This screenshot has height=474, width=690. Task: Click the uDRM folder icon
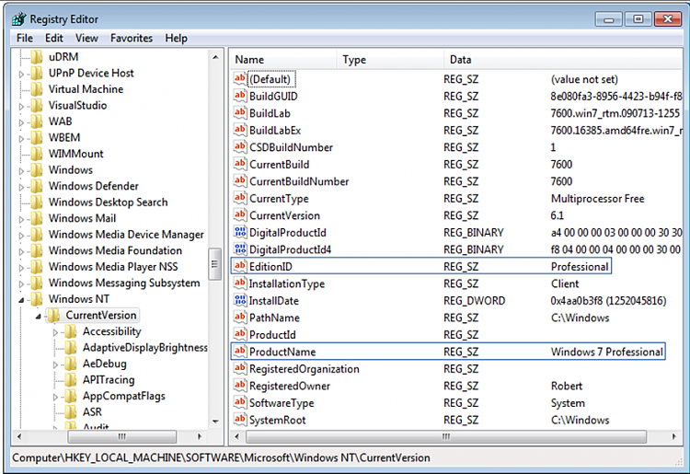click(37, 57)
